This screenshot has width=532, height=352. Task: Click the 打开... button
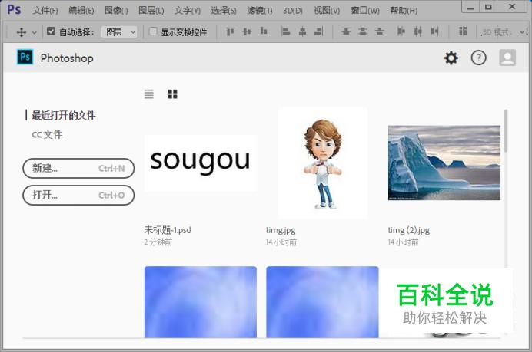click(78, 196)
